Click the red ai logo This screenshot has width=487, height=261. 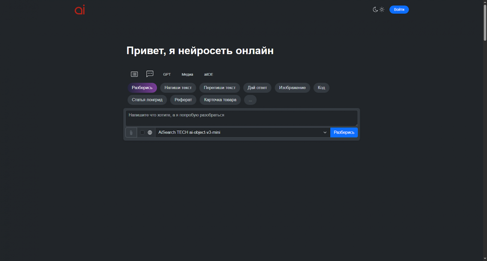(x=79, y=10)
